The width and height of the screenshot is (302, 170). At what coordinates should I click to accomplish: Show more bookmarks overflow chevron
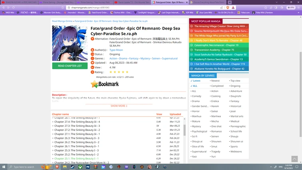point(298,12)
